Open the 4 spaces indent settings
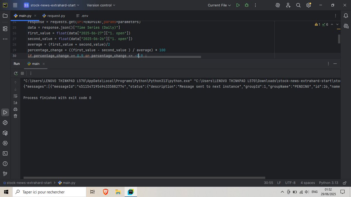Screen dimensions: 351x197 pyautogui.click(x=308, y=183)
